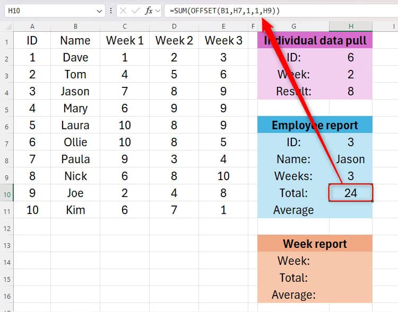Select the cell containing Joe
Image resolution: width=398 pixels, height=312 pixels.
(x=75, y=193)
